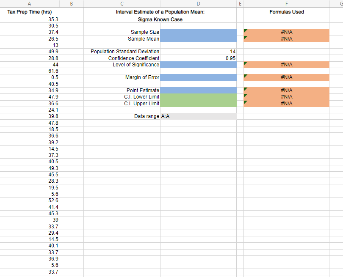
Task: Select column F header
Action: click(287, 3)
